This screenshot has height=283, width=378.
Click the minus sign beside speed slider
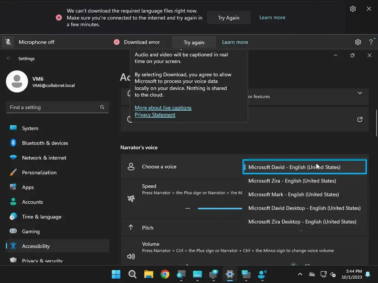tap(188, 209)
